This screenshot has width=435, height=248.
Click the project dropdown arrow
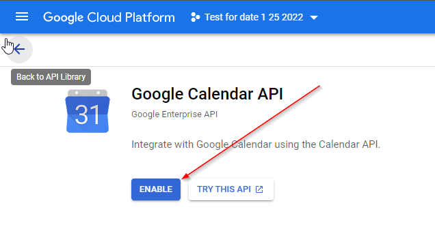point(314,18)
